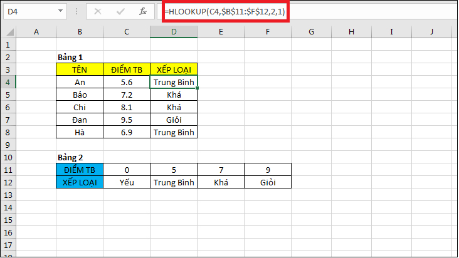
Task: Click the Cancel X icon in formula bar
Action: pyautogui.click(x=99, y=11)
